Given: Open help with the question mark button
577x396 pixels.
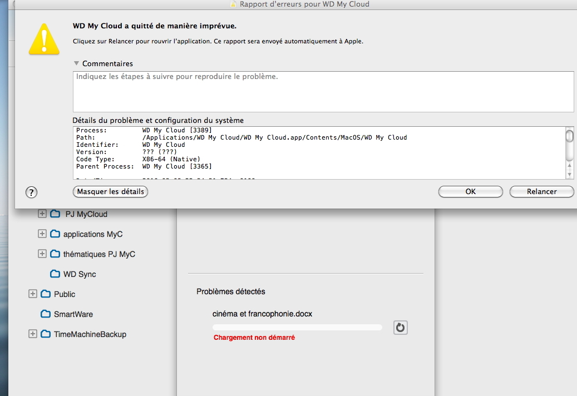Looking at the screenshot, I should click(31, 192).
